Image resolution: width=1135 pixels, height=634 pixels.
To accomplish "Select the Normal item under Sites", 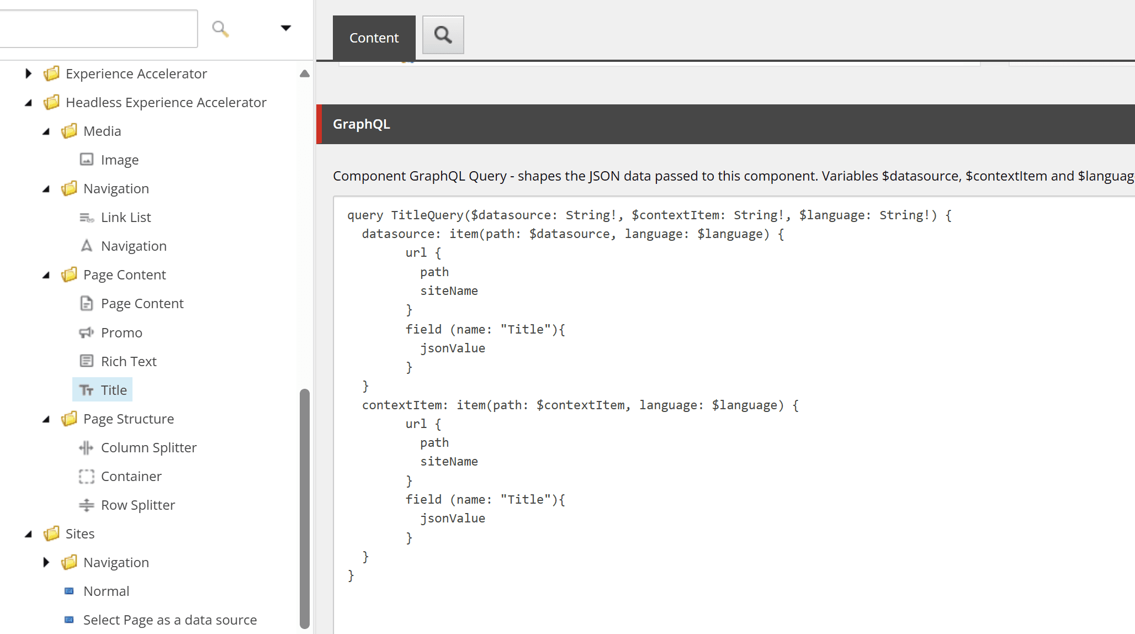I will tap(106, 591).
